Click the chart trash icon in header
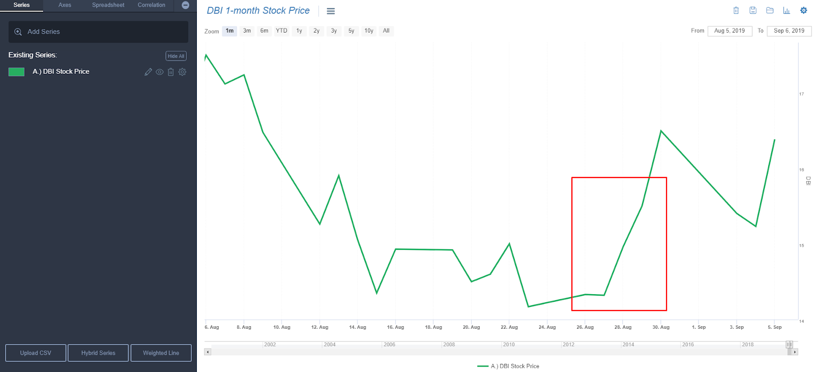The image size is (814, 372). tap(736, 10)
